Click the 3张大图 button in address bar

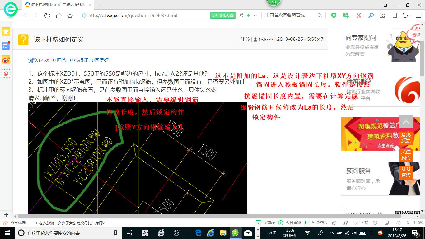point(223,16)
